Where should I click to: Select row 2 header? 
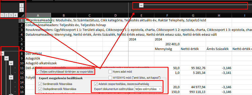[x=22, y=25]
